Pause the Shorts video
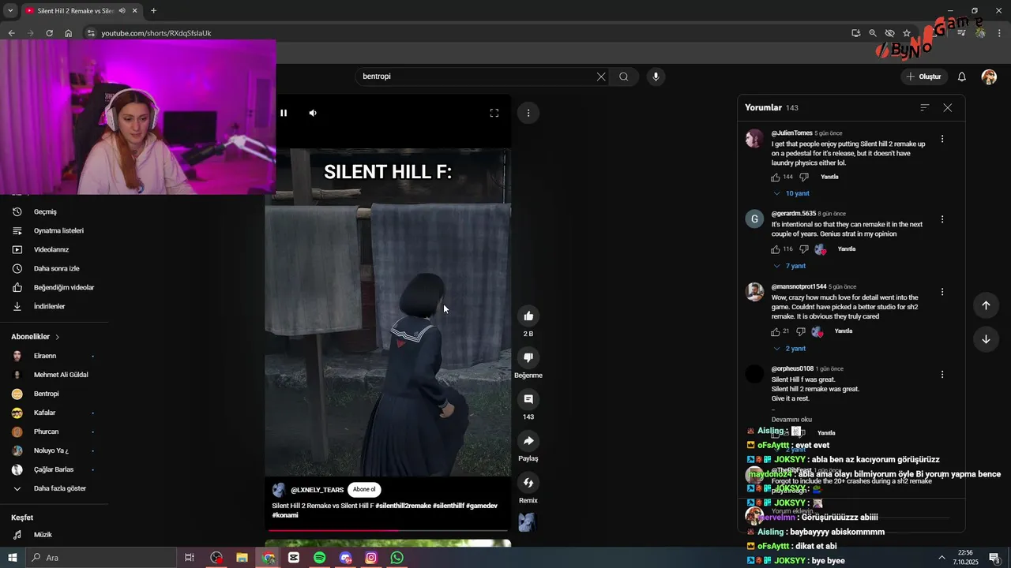The width and height of the screenshot is (1011, 568). click(x=284, y=113)
